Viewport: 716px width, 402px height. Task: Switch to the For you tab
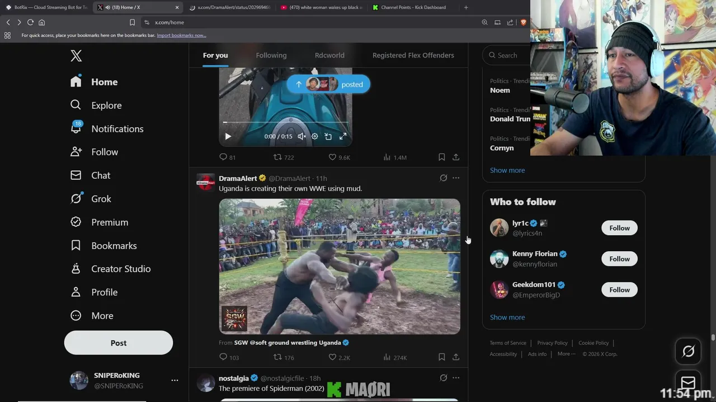tap(215, 55)
